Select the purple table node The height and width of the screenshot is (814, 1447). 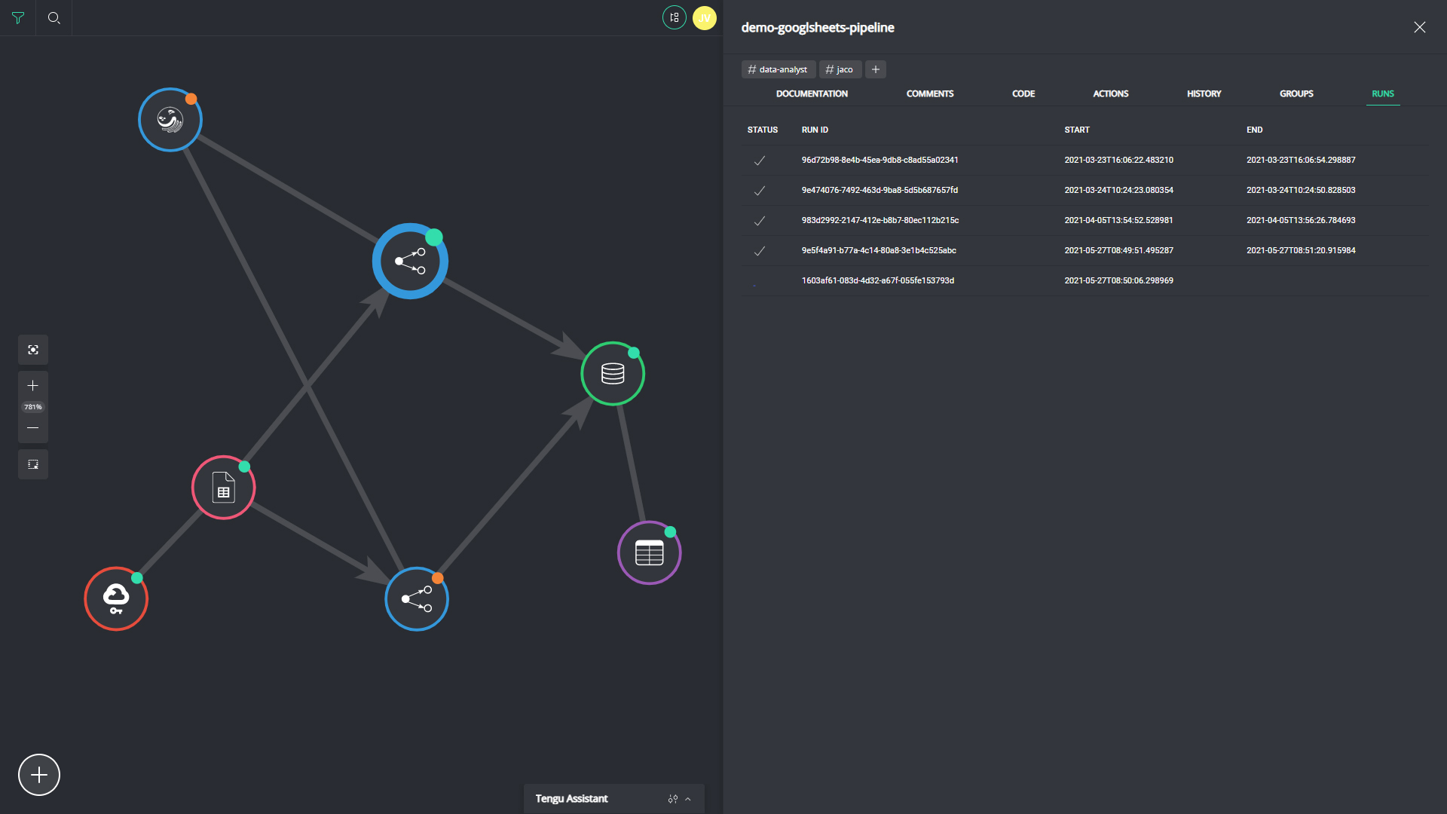pyautogui.click(x=649, y=553)
